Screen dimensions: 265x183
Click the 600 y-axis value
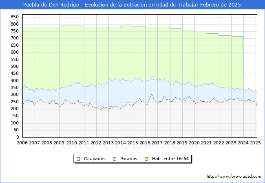click(15, 52)
